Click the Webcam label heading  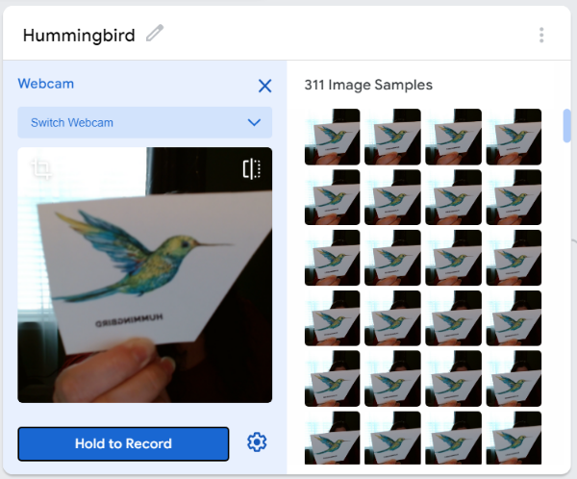pos(45,84)
